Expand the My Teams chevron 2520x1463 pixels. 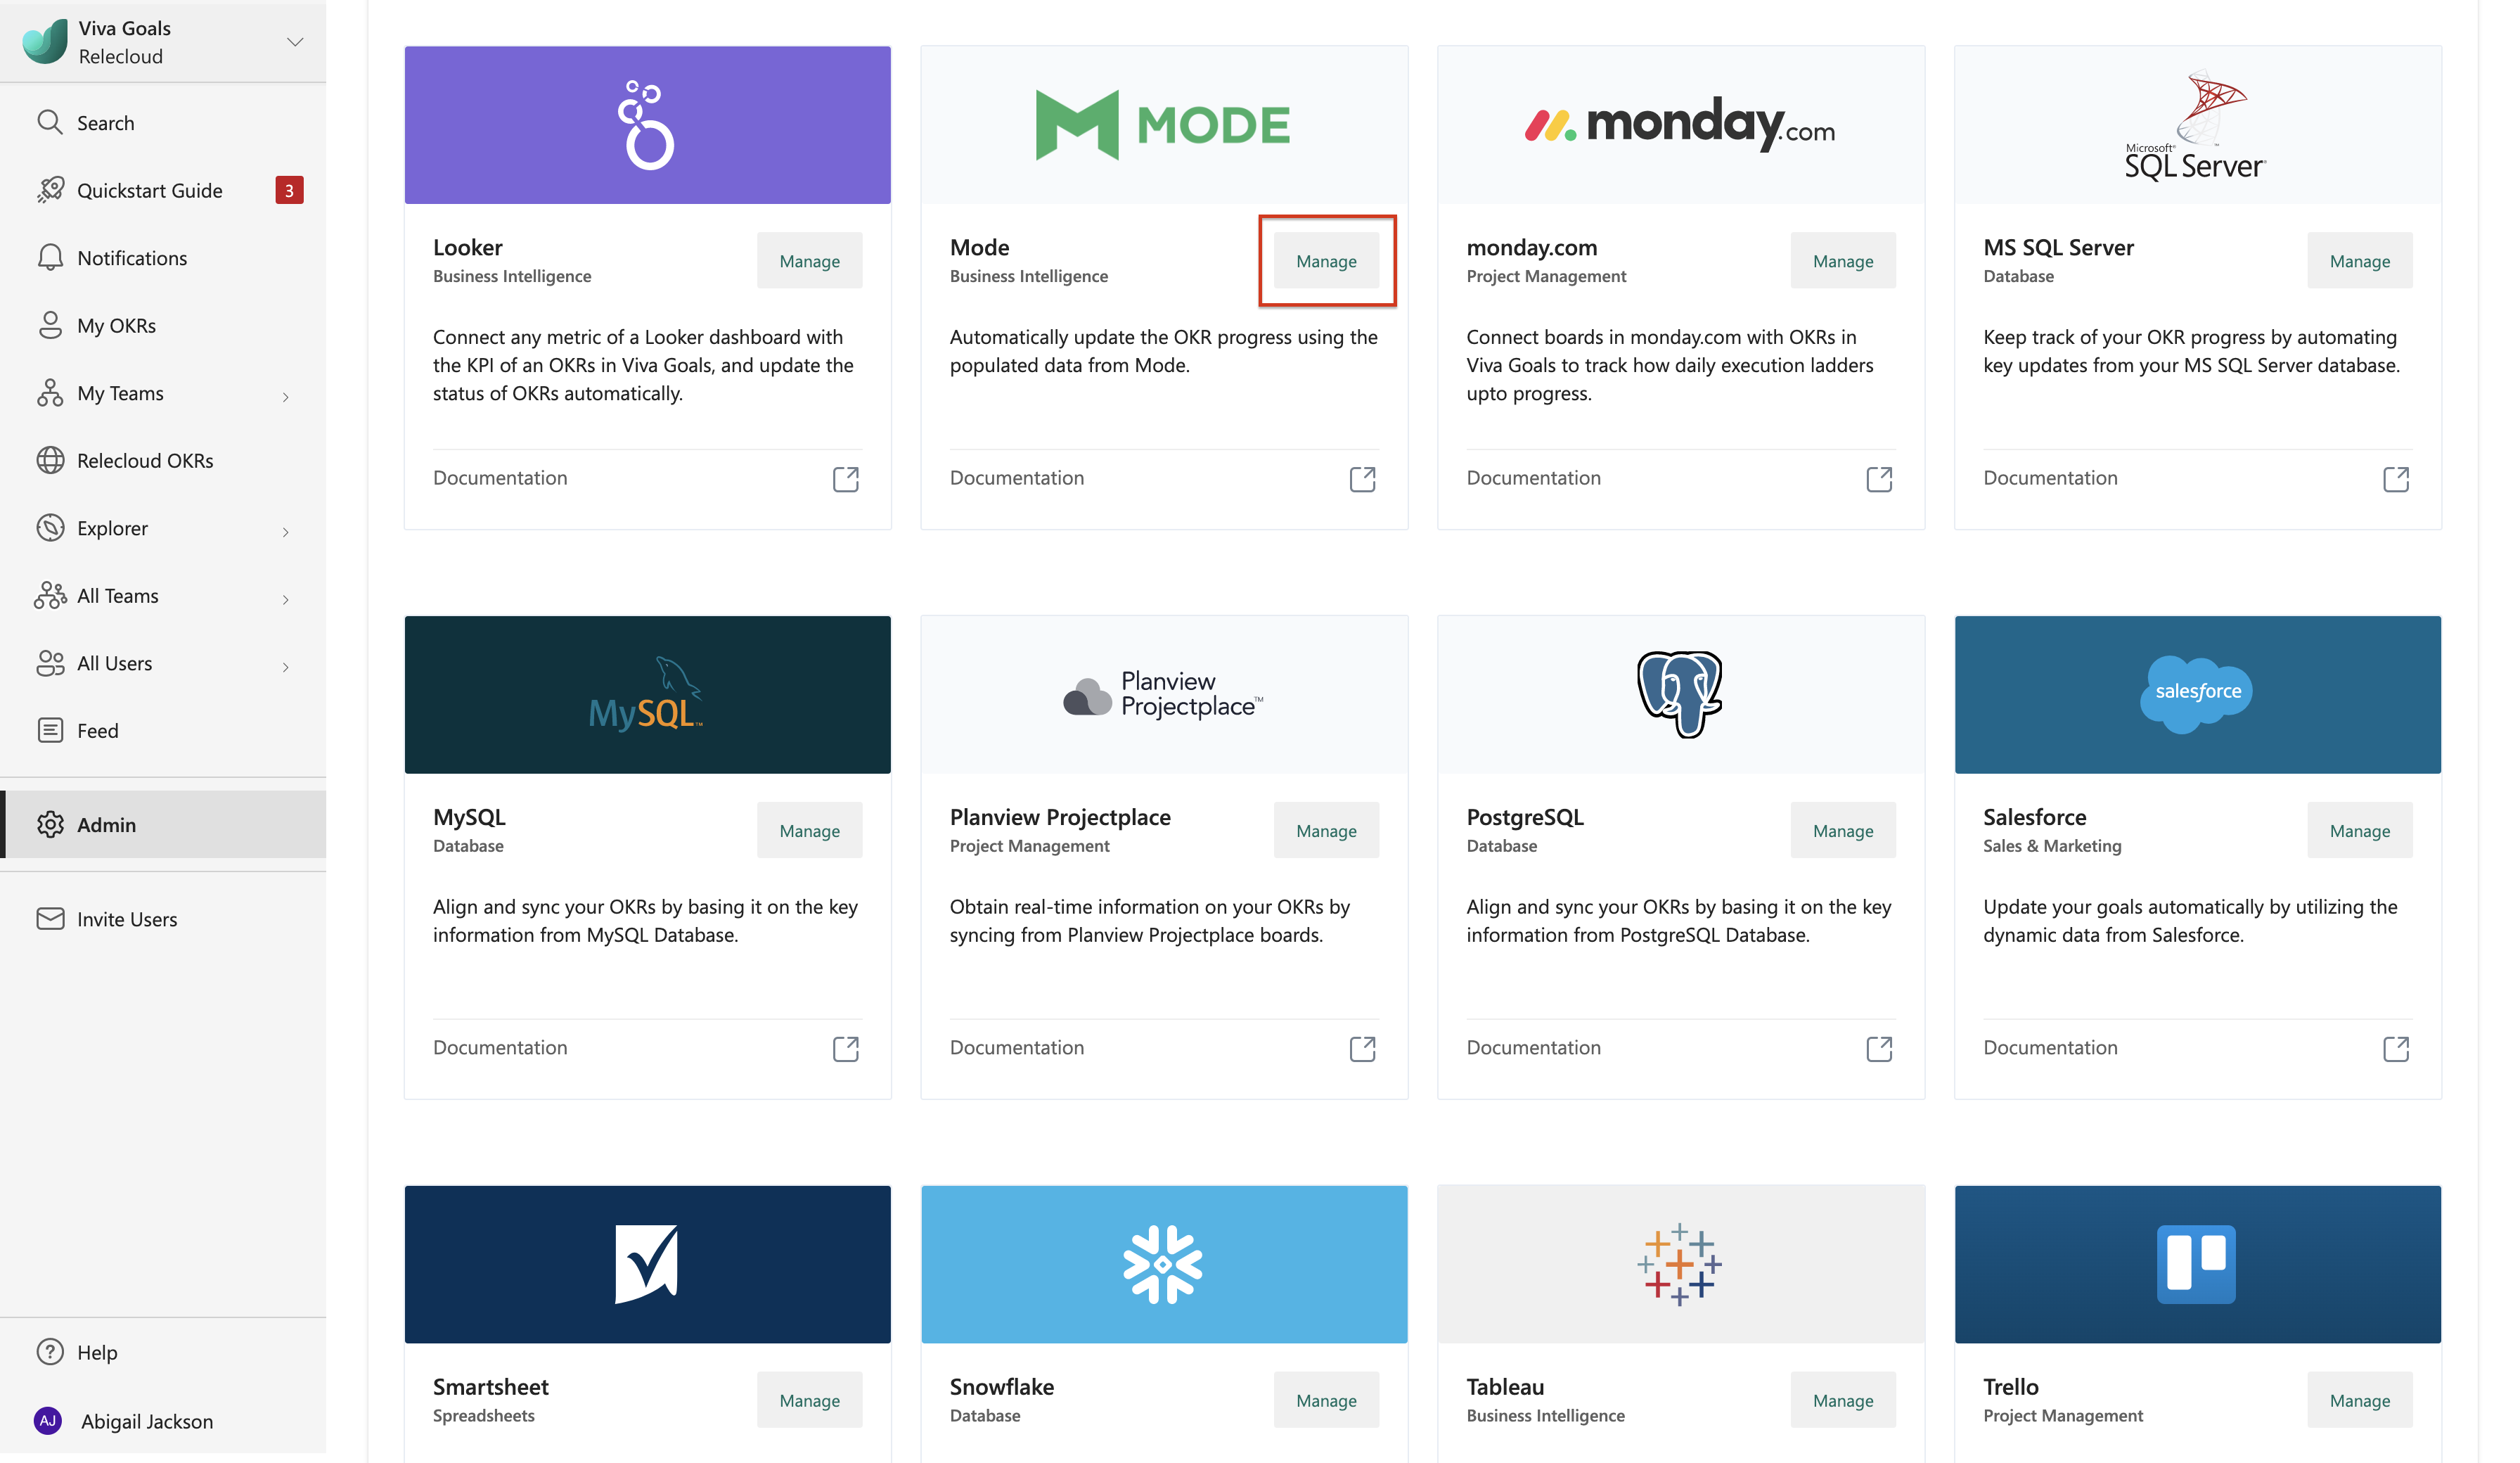point(286,397)
